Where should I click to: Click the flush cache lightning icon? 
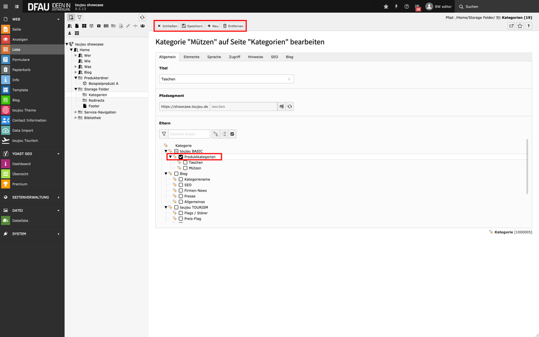(x=396, y=6)
